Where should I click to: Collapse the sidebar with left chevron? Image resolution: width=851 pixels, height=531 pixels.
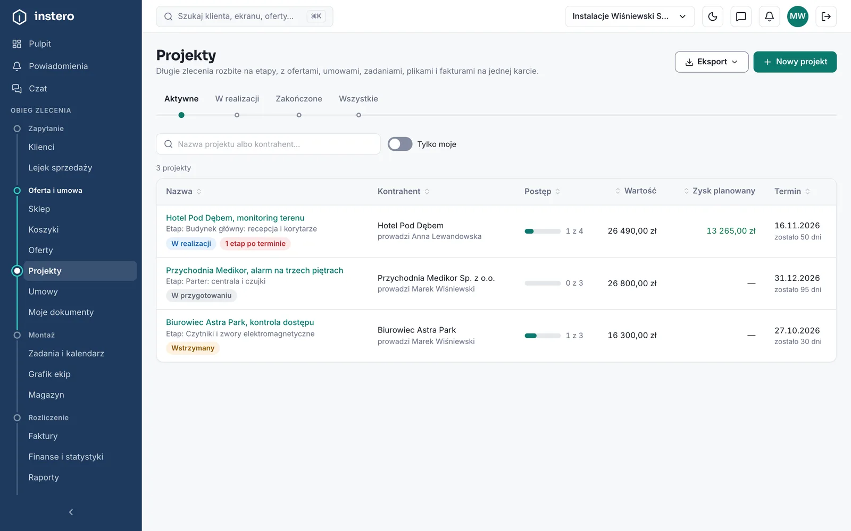(71, 512)
